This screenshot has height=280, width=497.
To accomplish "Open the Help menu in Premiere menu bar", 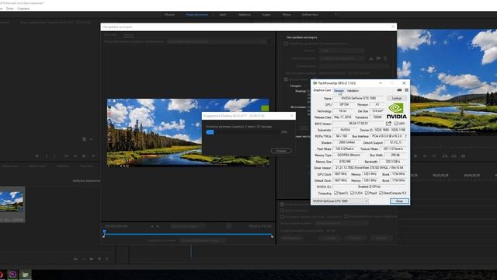I will tap(23, 9).
